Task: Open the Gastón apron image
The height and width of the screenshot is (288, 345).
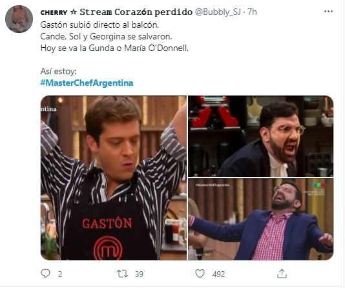Action: (x=114, y=178)
